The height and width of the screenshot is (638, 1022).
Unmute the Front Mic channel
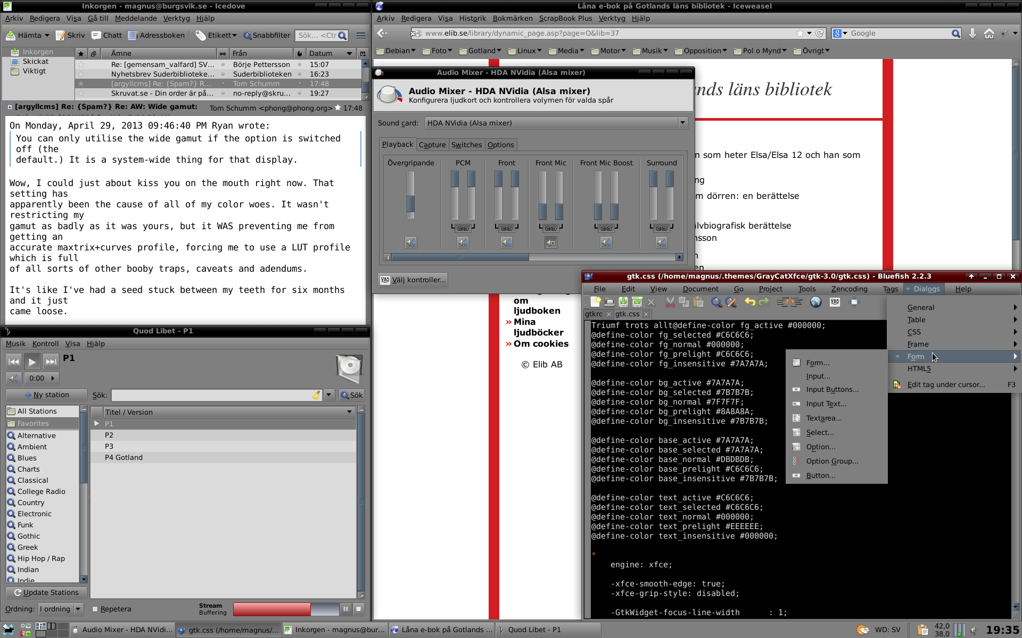[551, 242]
